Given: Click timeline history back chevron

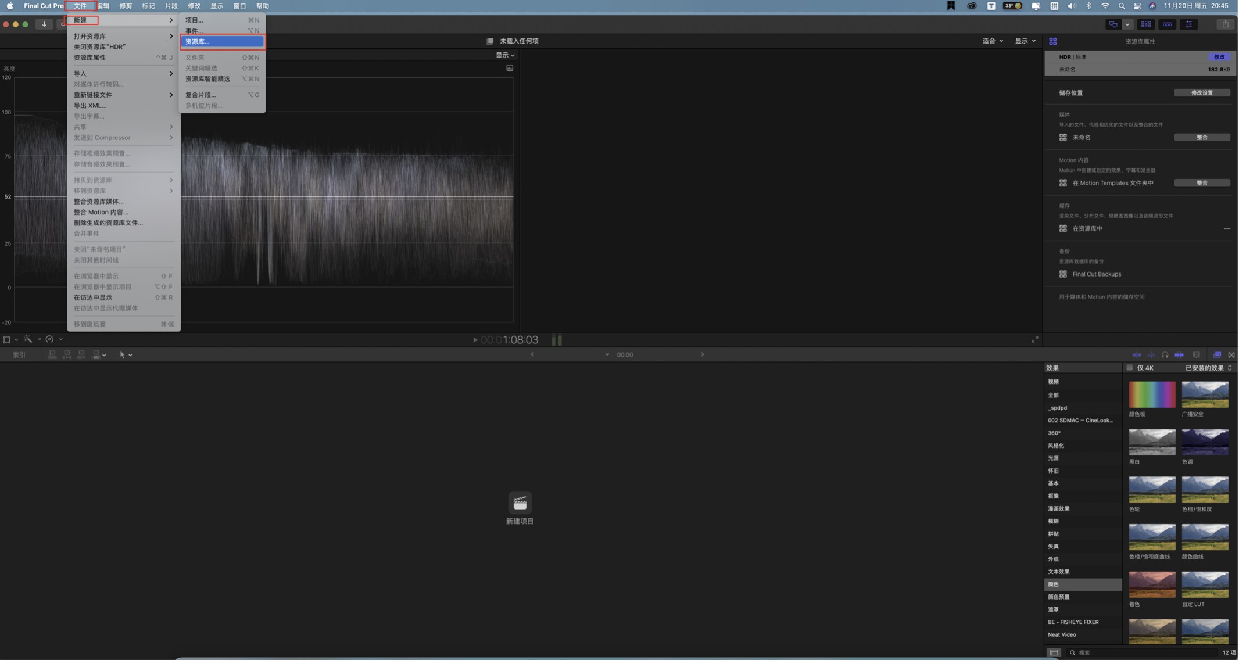Looking at the screenshot, I should click(532, 354).
